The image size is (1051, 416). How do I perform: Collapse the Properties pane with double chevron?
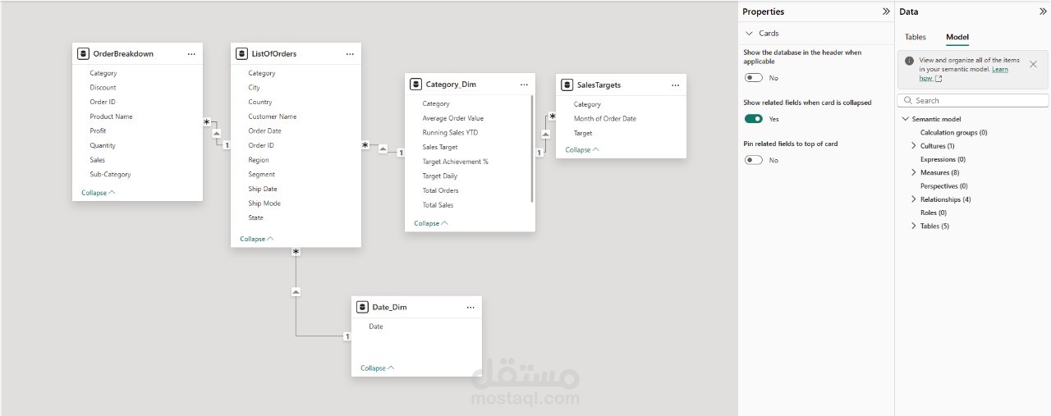pos(886,11)
